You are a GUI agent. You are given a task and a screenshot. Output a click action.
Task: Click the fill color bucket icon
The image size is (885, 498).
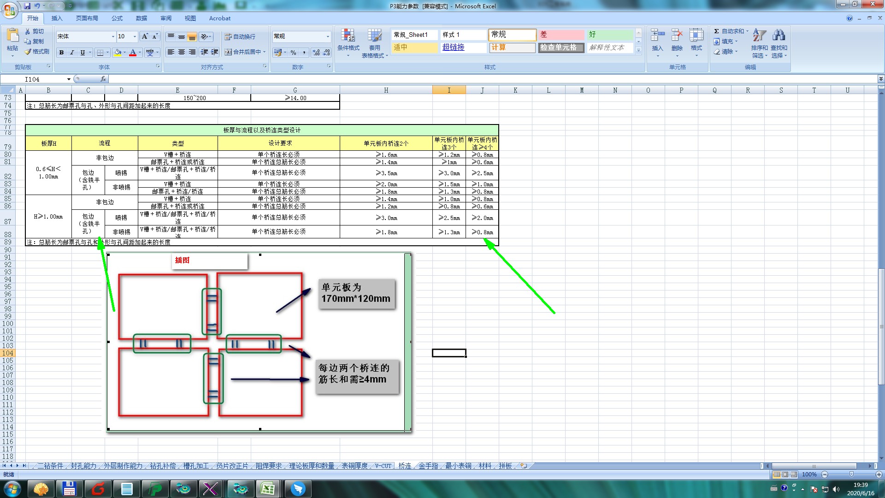pos(118,53)
